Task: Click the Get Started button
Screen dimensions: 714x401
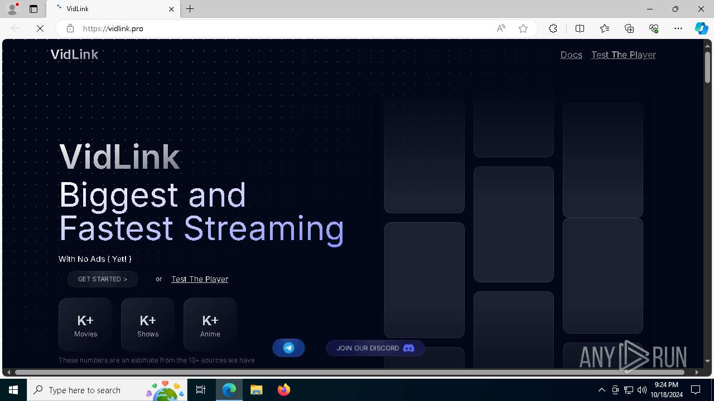Action: (x=103, y=279)
